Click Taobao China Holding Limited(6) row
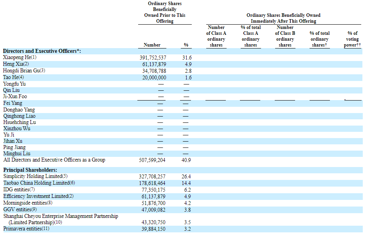This screenshot has width=371, height=239. 39,183
